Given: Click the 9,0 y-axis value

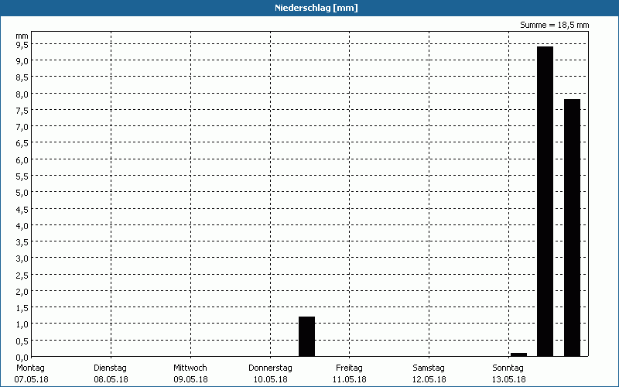Looking at the screenshot, I should point(22,61).
